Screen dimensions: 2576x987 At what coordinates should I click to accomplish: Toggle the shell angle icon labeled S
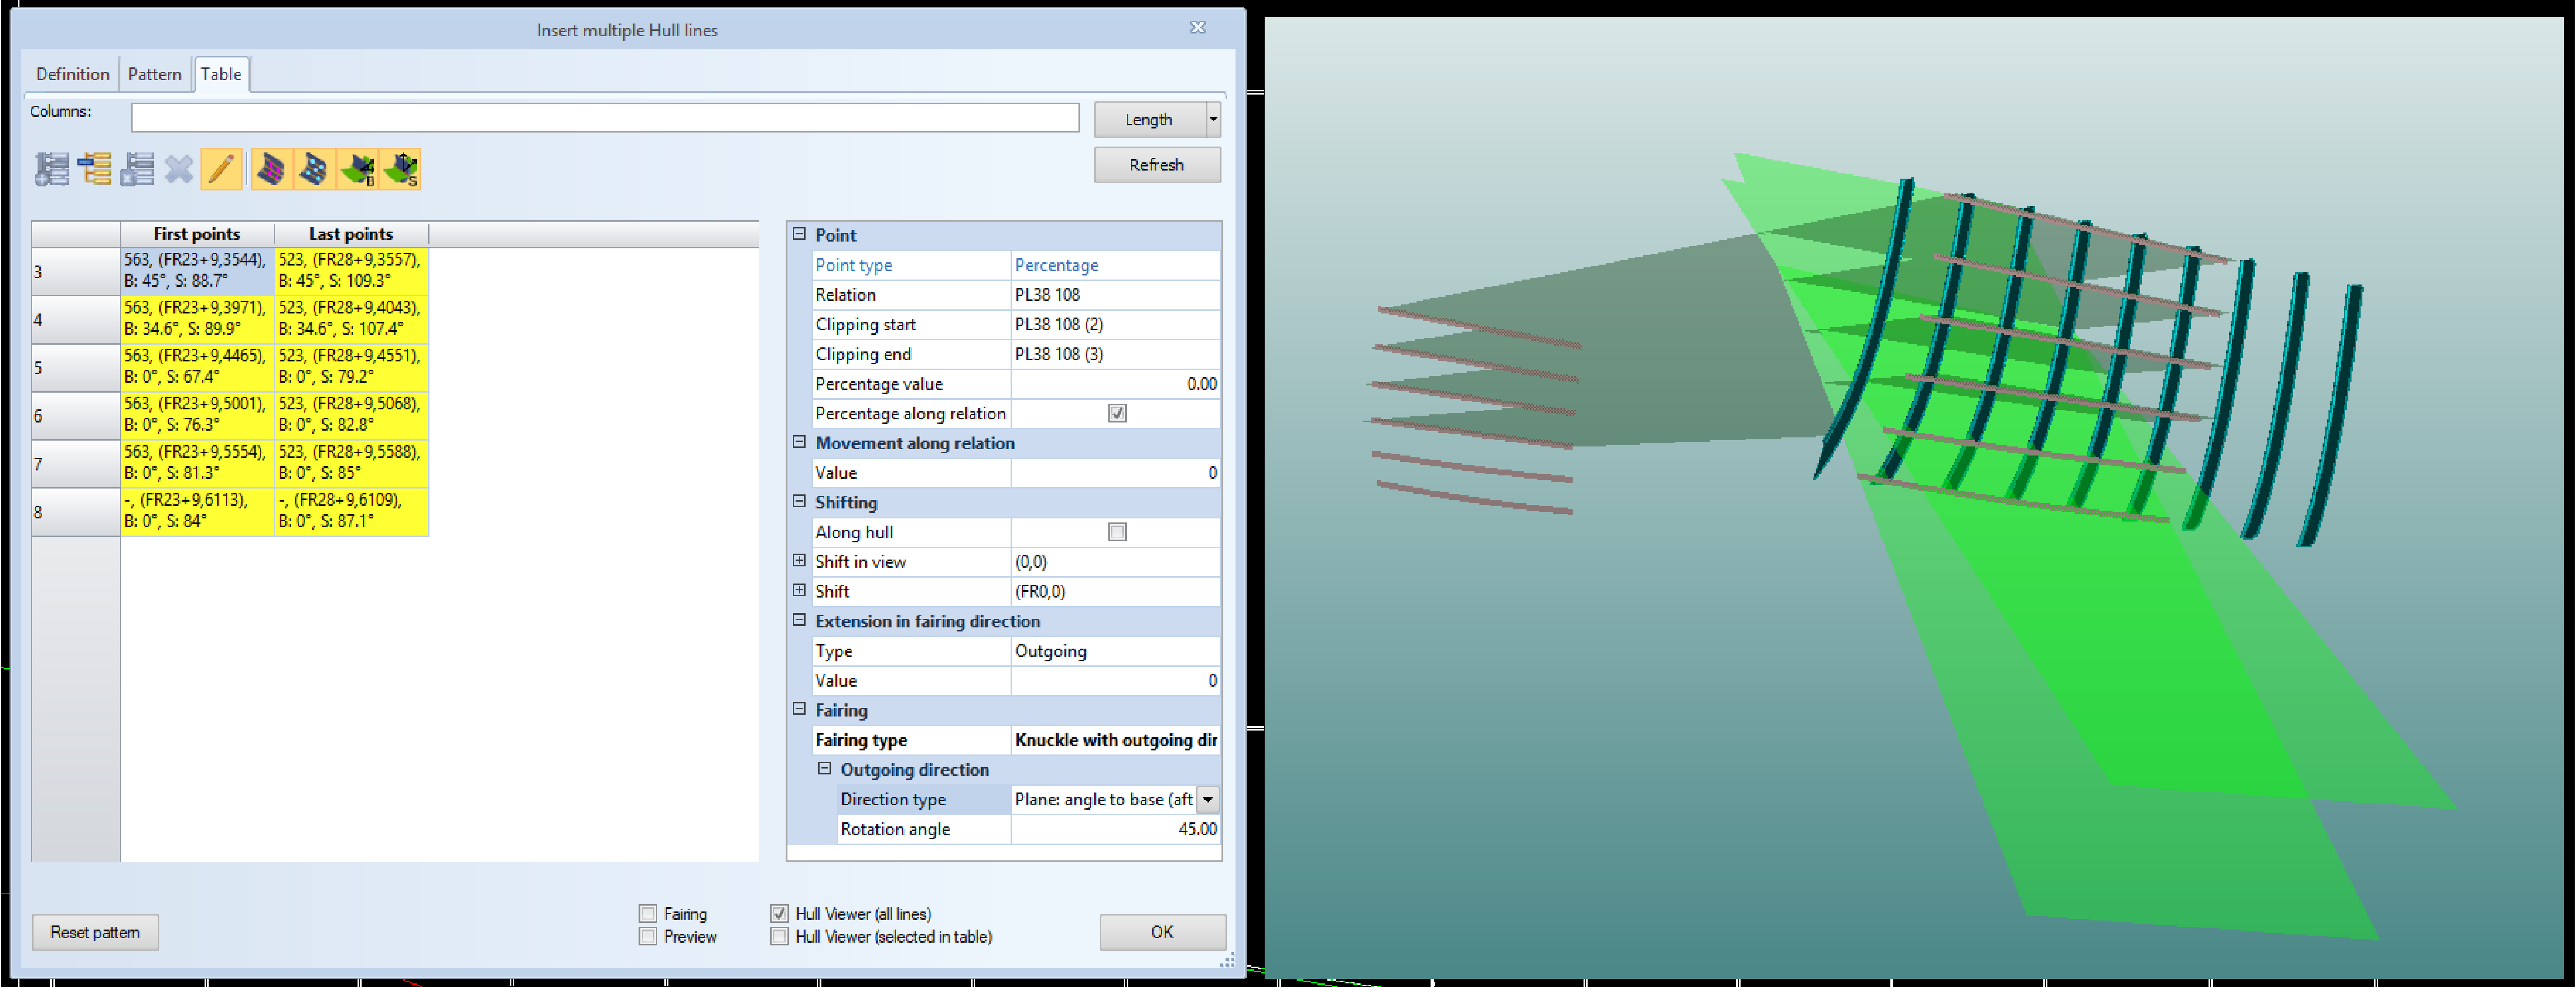click(400, 169)
